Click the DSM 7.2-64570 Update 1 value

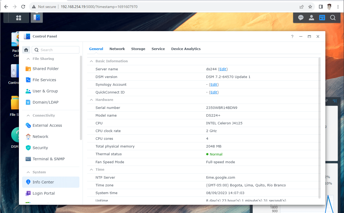point(228,77)
